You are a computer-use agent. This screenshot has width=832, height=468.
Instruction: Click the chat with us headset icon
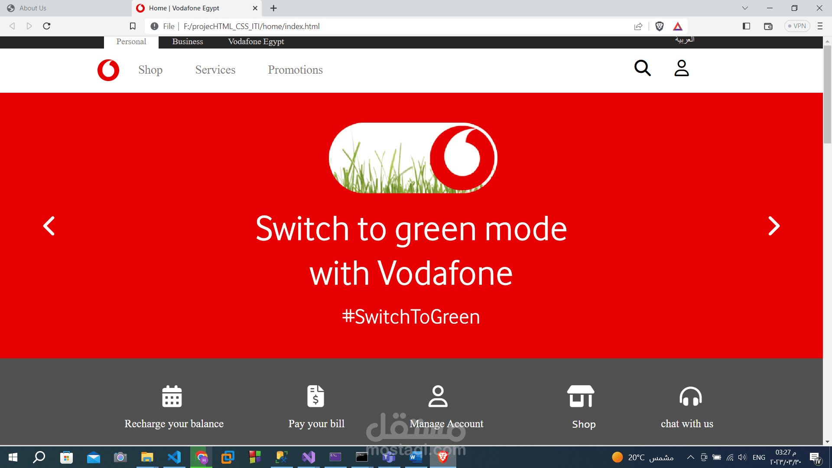690,396
